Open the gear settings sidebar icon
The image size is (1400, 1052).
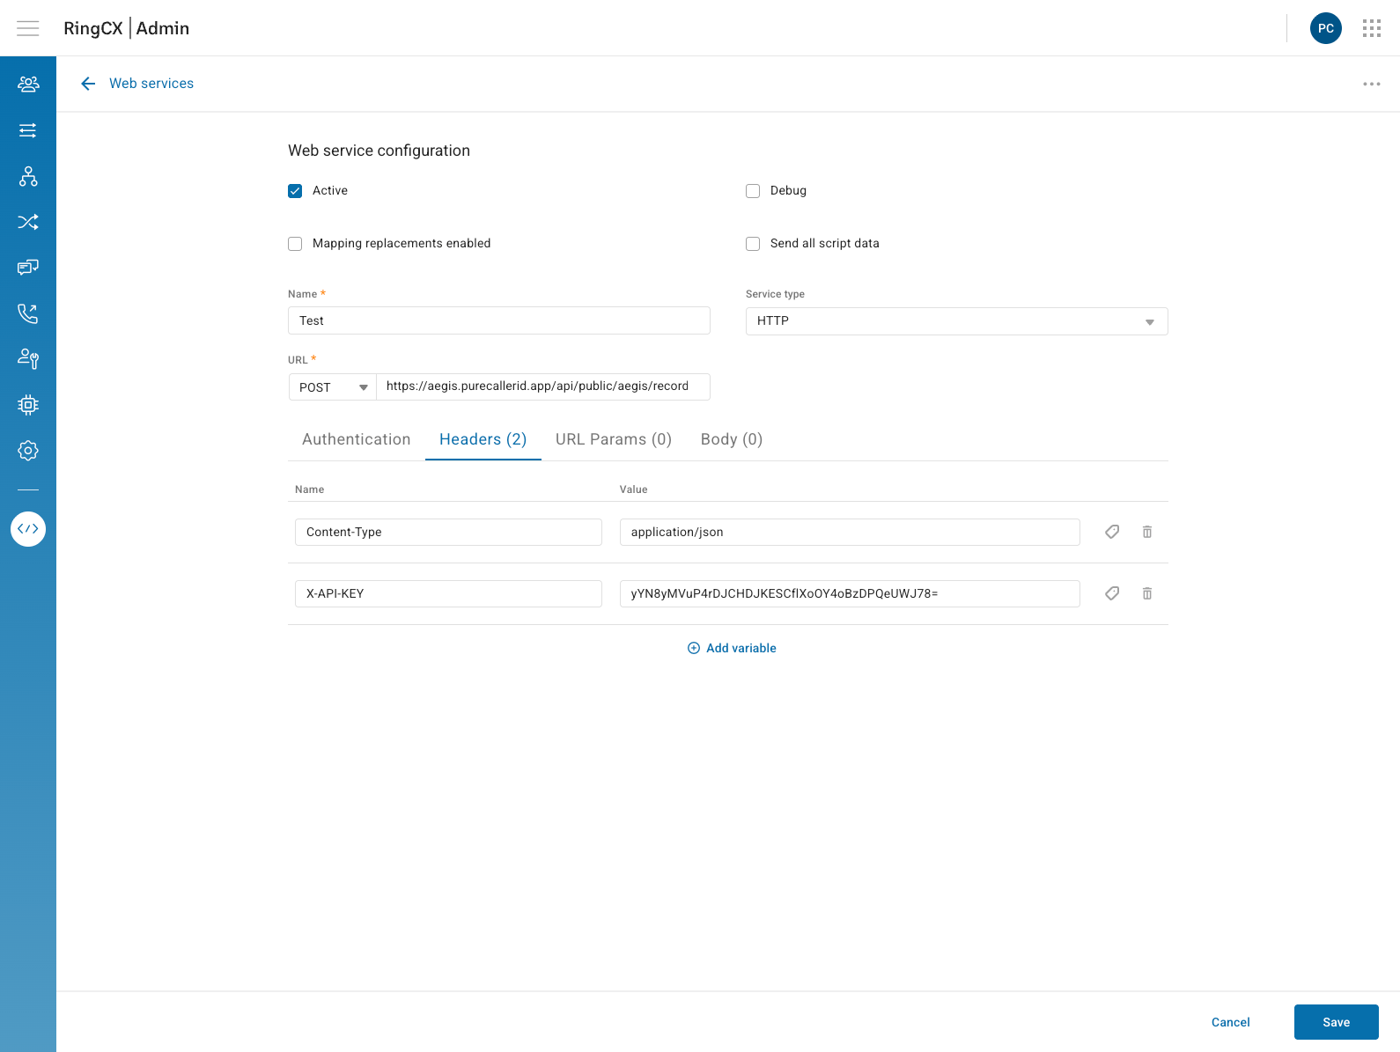pyautogui.click(x=28, y=451)
